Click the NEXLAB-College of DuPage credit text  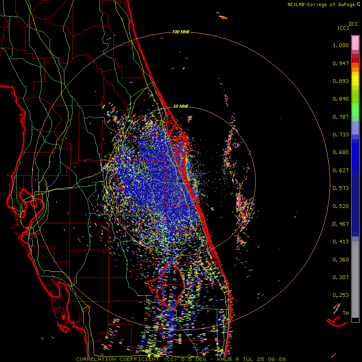(323, 4)
